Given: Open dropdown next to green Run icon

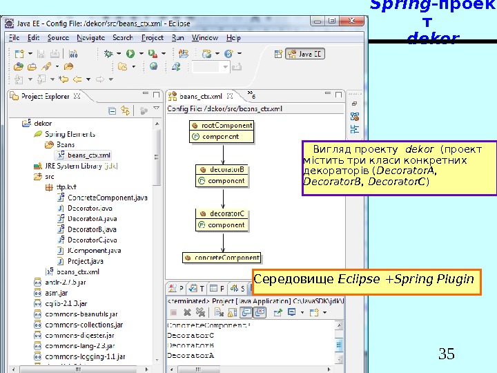Looking at the screenshot, I should tap(141, 54).
